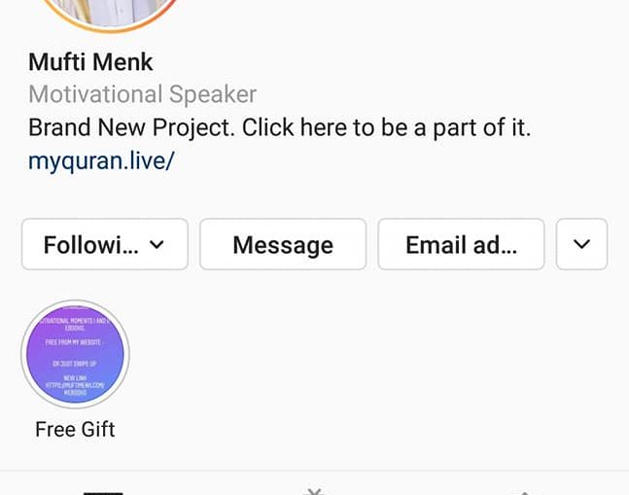The image size is (629, 495).
Task: Expand the Following options chevron
Action: (x=157, y=244)
